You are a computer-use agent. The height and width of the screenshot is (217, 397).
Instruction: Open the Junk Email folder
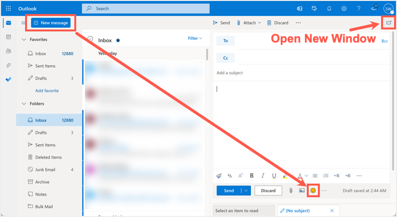[49, 170]
